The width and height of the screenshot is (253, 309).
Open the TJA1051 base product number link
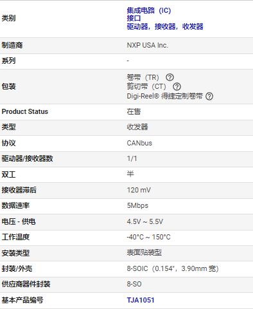click(x=141, y=300)
